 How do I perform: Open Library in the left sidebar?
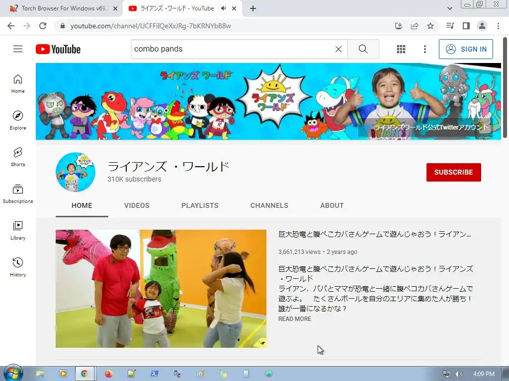pyautogui.click(x=18, y=230)
